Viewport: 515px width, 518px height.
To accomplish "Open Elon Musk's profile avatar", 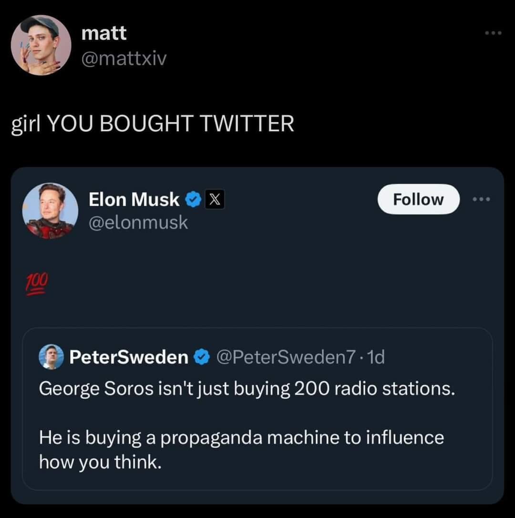I will (50, 211).
